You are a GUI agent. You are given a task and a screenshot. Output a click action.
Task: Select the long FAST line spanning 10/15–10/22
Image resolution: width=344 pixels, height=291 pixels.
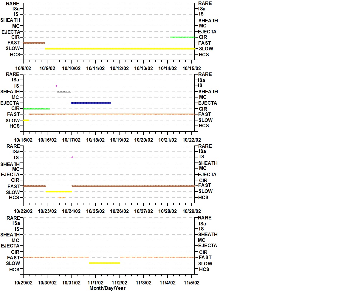112,114
